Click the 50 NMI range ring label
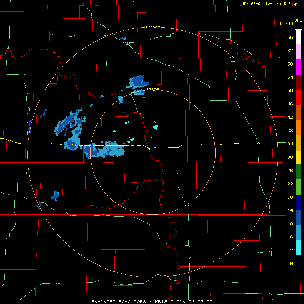This screenshot has width=304, height=304. [x=153, y=90]
